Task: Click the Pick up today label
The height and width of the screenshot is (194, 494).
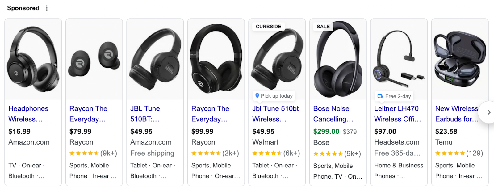Action: pyautogui.click(x=276, y=96)
